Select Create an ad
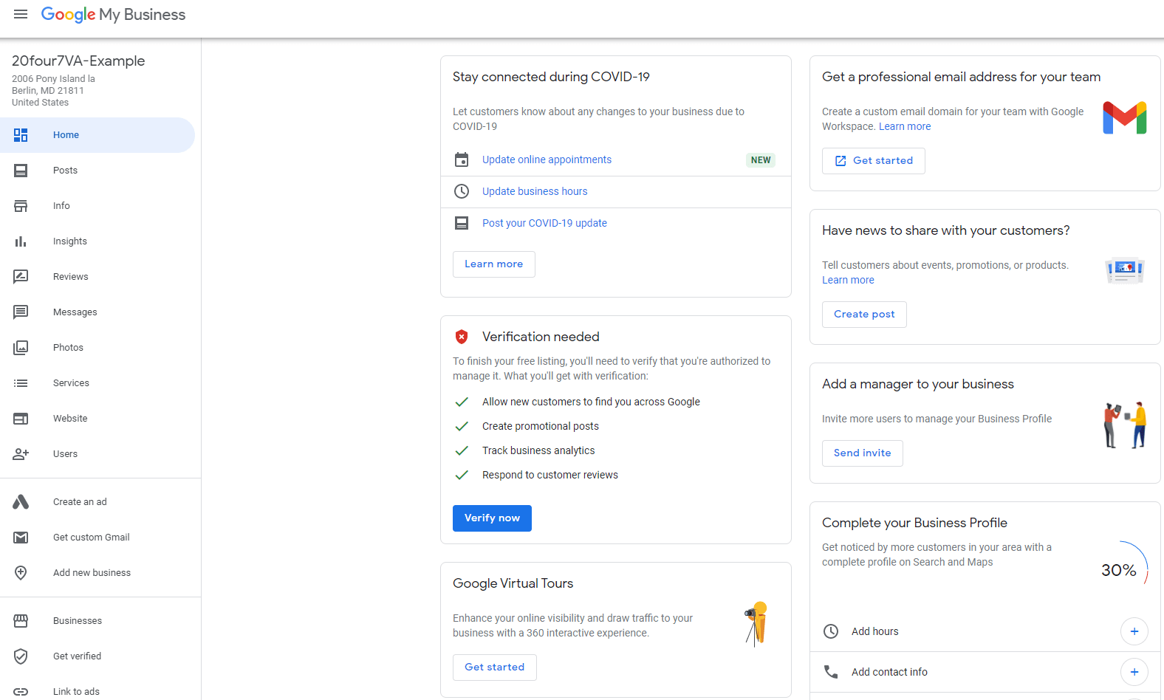This screenshot has height=700, width=1164. [x=97, y=502]
